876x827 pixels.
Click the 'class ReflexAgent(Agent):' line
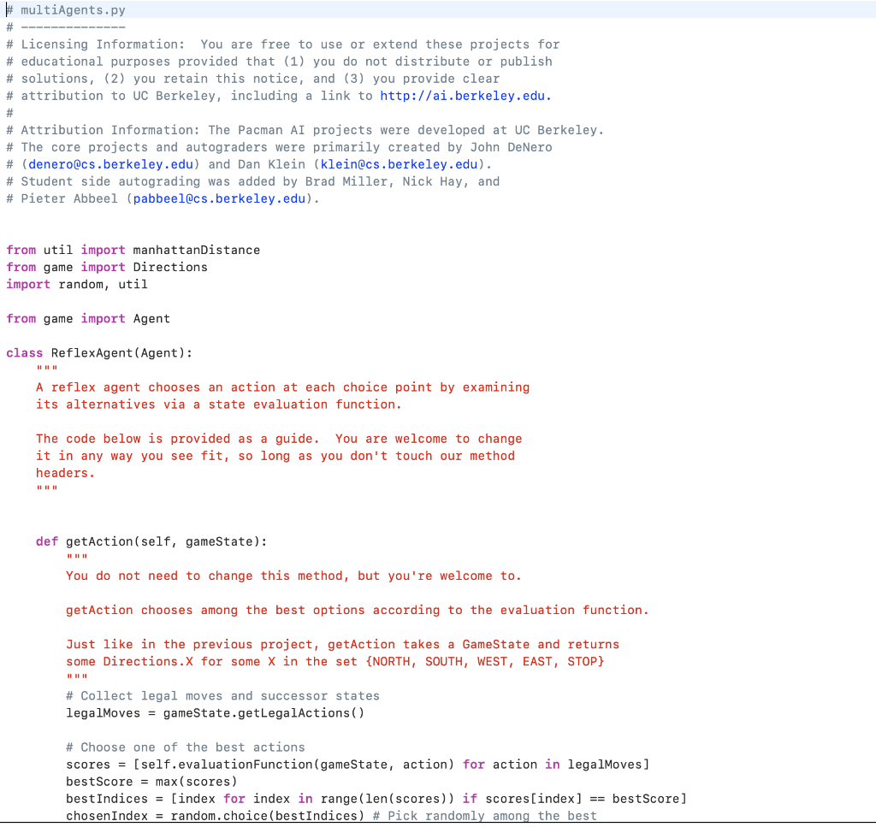pyautogui.click(x=99, y=353)
